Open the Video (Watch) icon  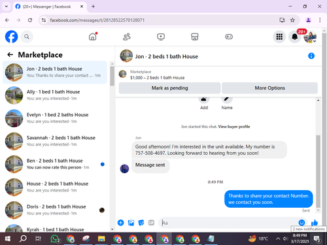161,37
